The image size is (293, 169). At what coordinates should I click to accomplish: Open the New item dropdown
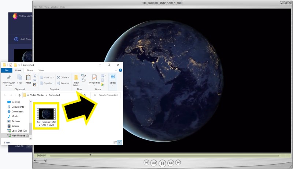point(84,76)
